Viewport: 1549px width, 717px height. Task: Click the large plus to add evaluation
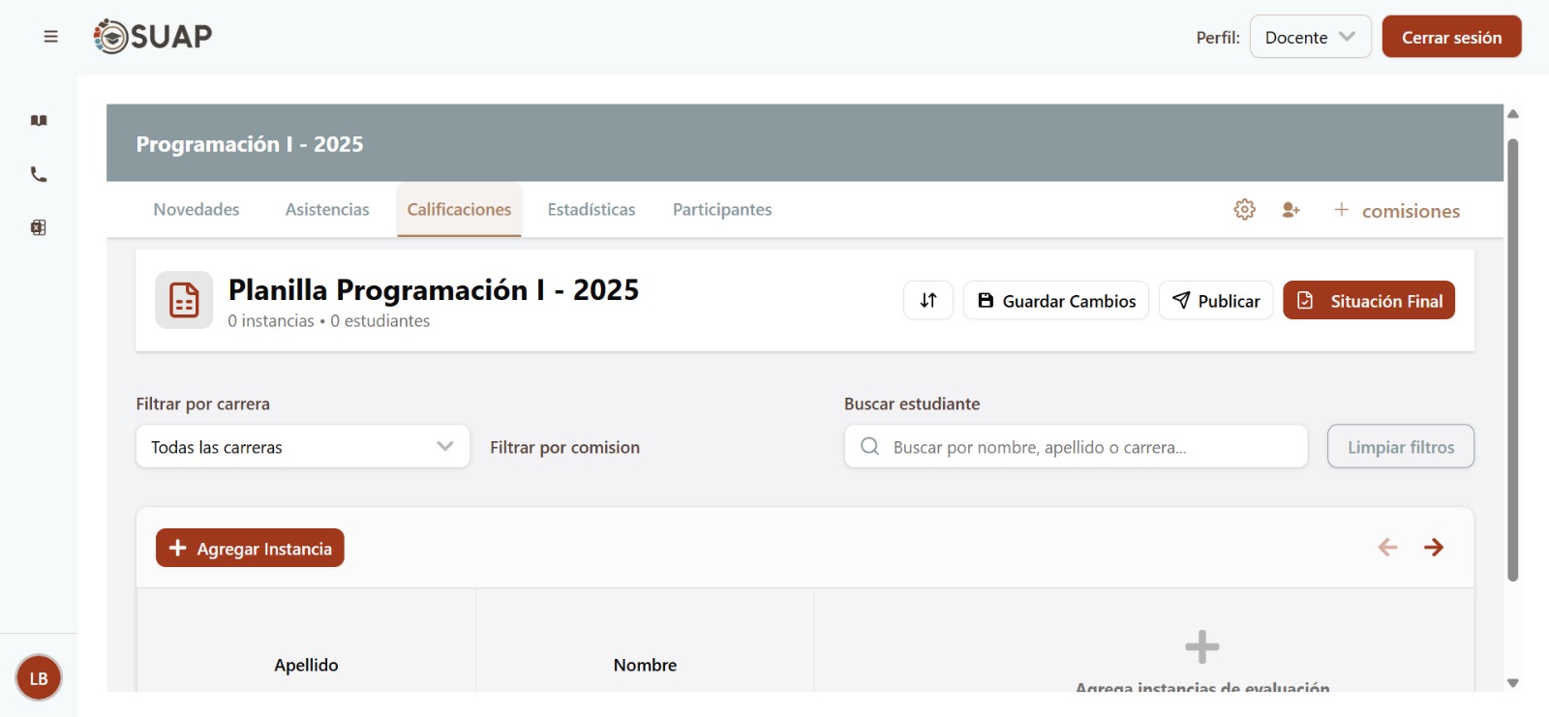pos(1201,647)
